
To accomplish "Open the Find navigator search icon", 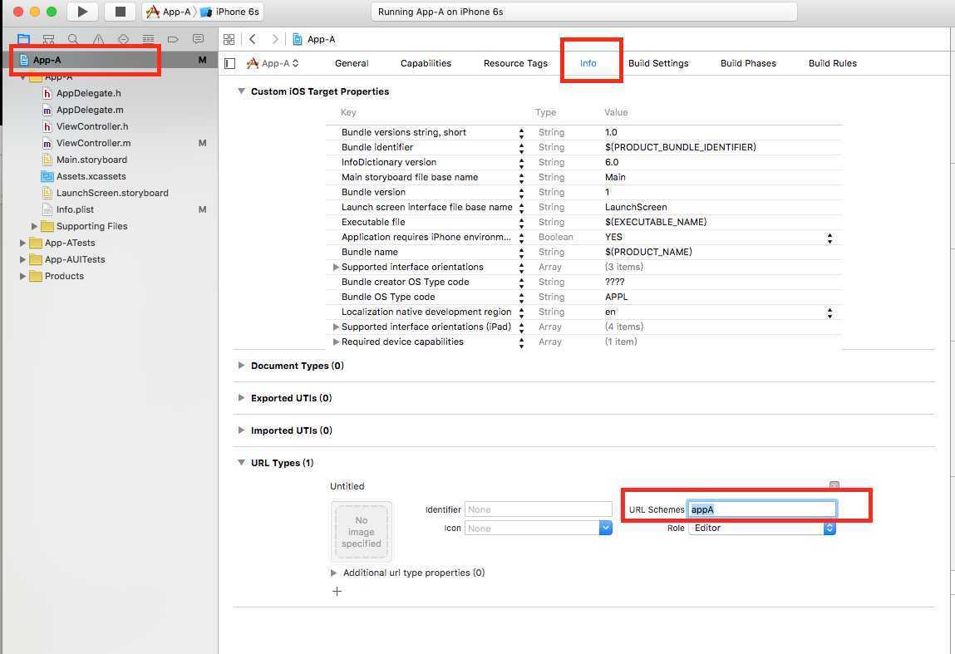I will pyautogui.click(x=73, y=39).
